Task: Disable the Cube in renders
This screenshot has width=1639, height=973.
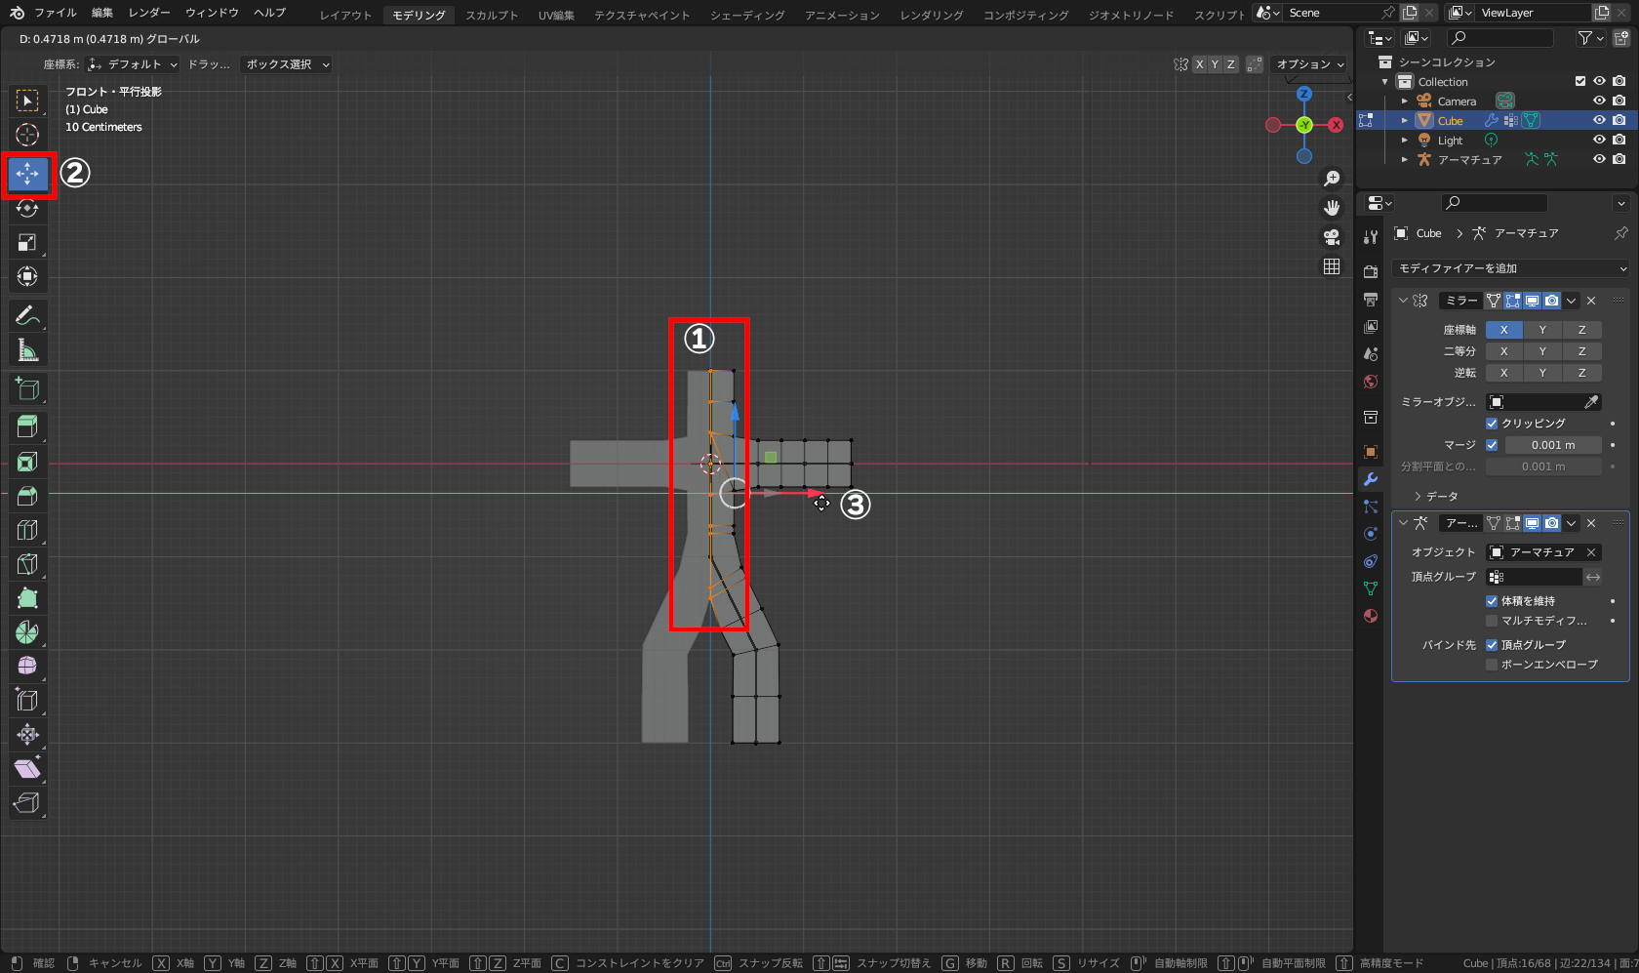Action: tap(1619, 120)
